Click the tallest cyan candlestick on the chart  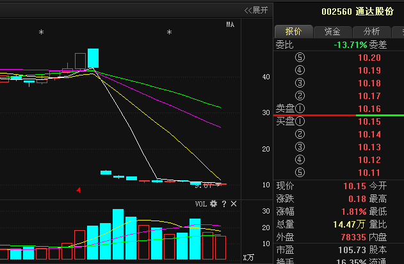tap(93, 58)
